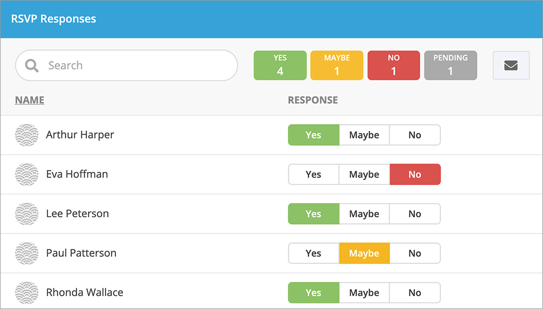
Task: Filter by the green YES count badge
Action: pyautogui.click(x=280, y=66)
